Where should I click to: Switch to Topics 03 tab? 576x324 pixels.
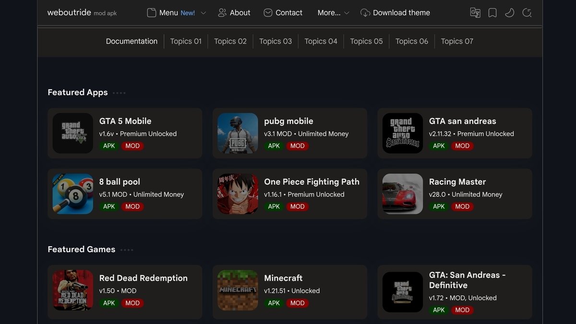pos(276,41)
